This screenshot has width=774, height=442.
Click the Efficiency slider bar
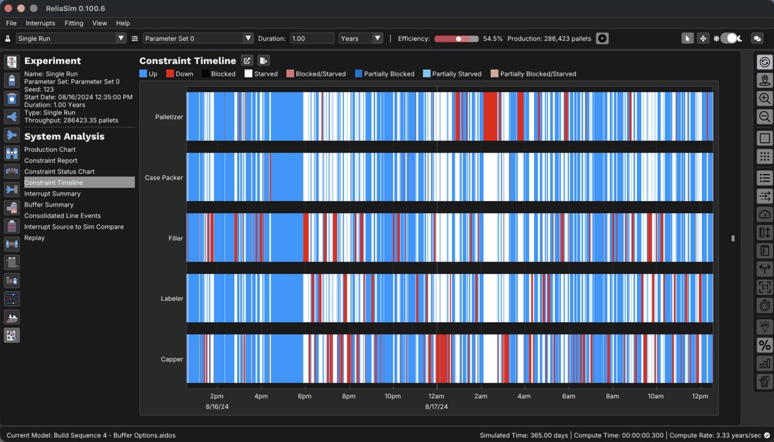[x=457, y=39]
